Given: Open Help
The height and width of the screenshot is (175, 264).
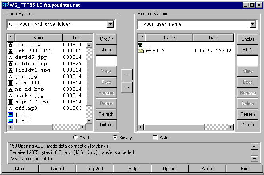Looking at the screenshot, I should (x=133, y=169).
